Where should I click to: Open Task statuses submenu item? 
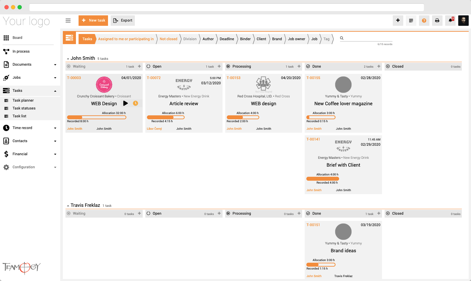[x=24, y=108]
